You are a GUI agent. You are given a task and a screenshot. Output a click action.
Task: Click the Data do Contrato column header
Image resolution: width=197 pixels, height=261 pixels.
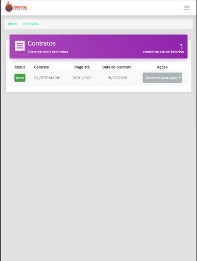pyautogui.click(x=117, y=67)
